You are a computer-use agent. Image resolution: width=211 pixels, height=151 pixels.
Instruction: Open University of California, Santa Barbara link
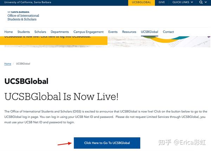point(28,2)
